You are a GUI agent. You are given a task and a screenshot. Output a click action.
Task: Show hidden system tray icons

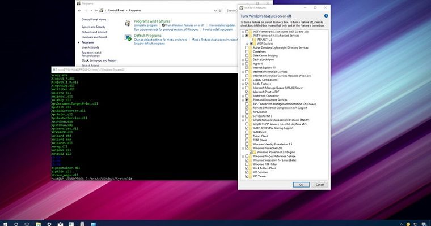pos(401,224)
